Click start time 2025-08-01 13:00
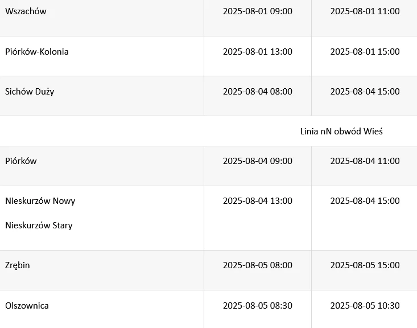 (258, 51)
